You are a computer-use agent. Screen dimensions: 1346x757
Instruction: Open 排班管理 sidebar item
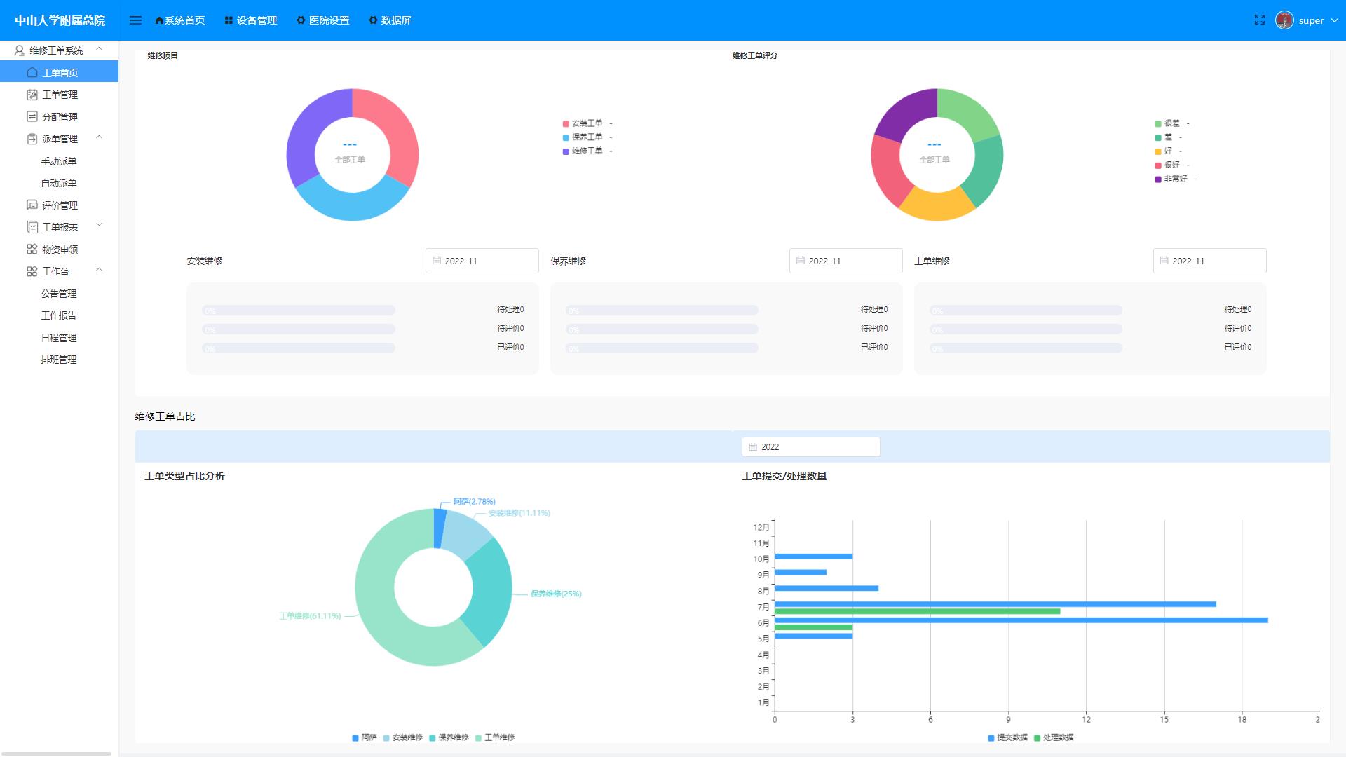pos(59,360)
